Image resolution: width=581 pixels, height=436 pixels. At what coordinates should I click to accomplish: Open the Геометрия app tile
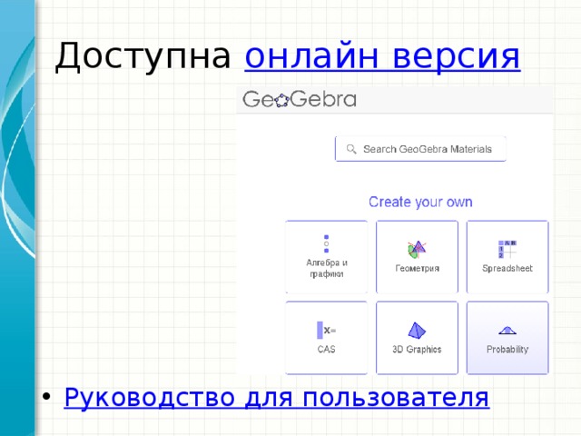click(417, 257)
